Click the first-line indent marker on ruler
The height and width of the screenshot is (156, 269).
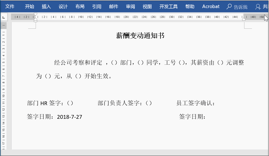[36, 14]
